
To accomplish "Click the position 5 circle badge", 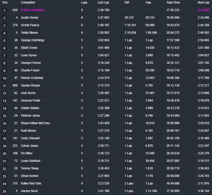I will tap(4, 40).
